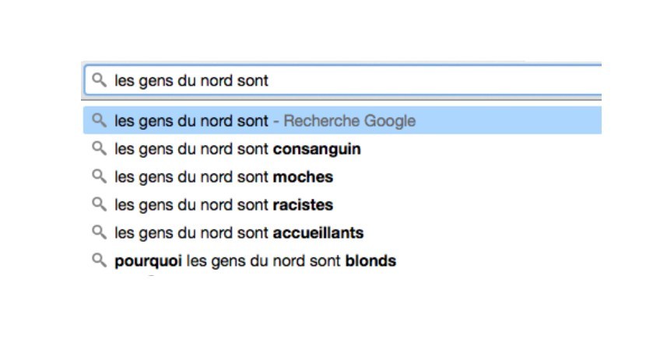Image resolution: width=667 pixels, height=356 pixels.
Task: Click the search icon next to moches suggestion
Action: pos(99,176)
